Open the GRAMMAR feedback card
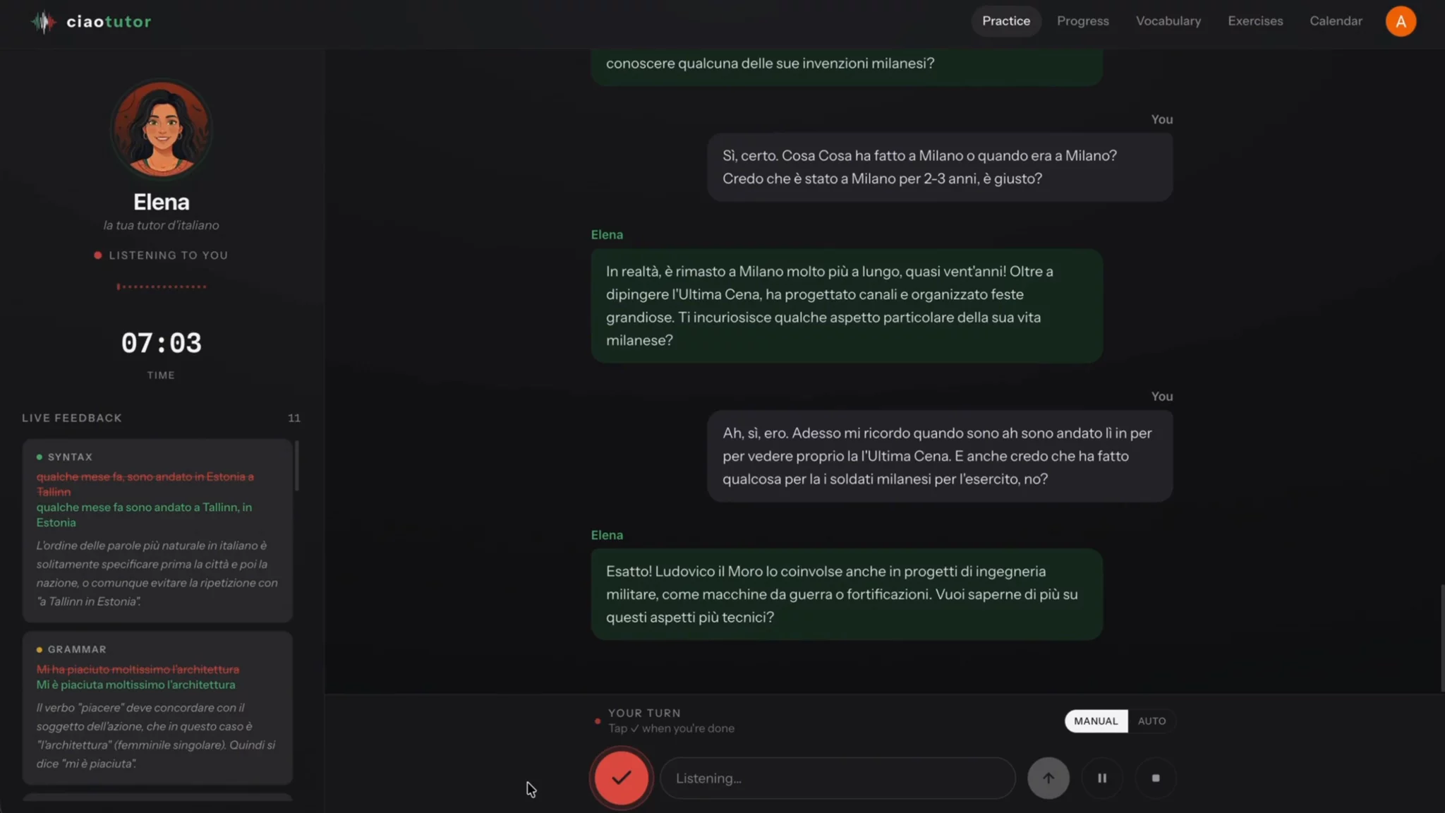The height and width of the screenshot is (813, 1445). (x=157, y=707)
